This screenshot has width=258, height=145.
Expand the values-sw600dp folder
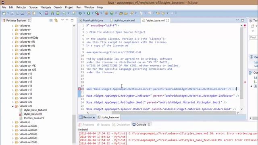click(12, 38)
